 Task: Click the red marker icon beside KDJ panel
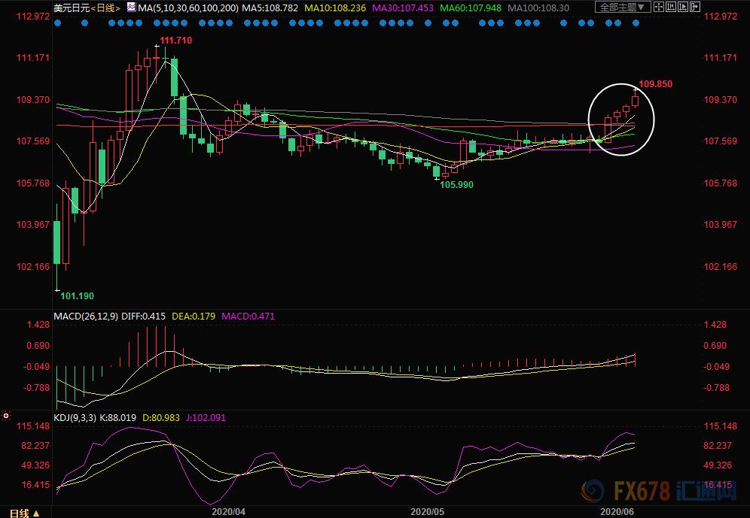point(6,417)
